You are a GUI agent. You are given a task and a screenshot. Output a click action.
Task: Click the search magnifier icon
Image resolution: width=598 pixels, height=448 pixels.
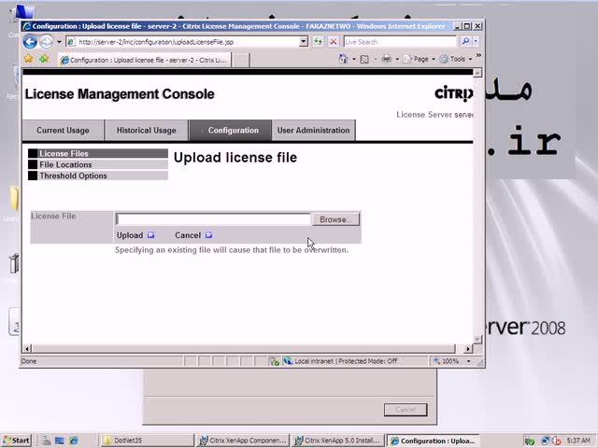[x=465, y=41]
